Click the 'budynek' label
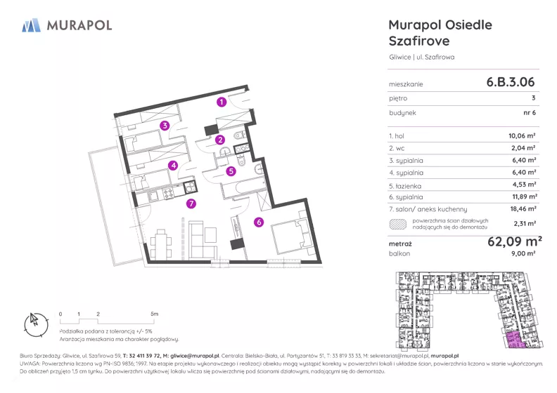This screenshot has width=557, height=393. 402,113
